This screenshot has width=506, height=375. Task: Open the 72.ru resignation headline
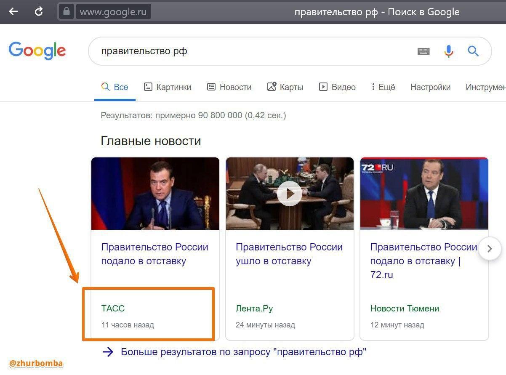423,261
